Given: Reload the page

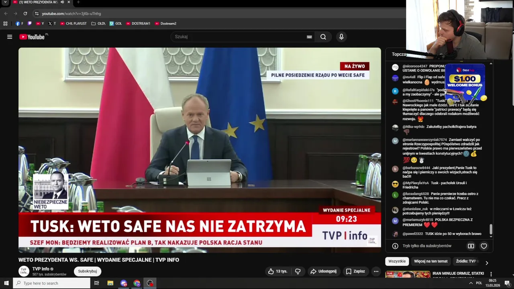Looking at the screenshot, I should click(25, 14).
